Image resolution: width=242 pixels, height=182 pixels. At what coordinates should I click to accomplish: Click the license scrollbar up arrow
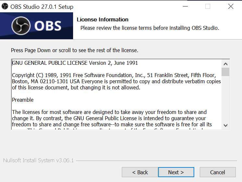(x=225, y=63)
